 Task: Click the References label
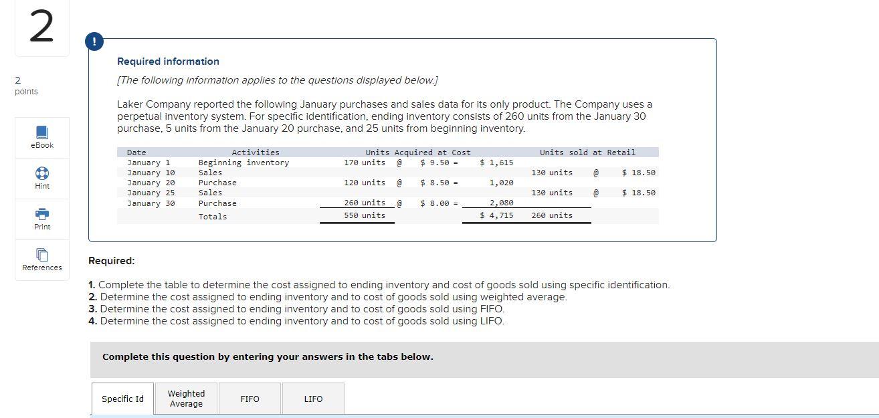[41, 268]
